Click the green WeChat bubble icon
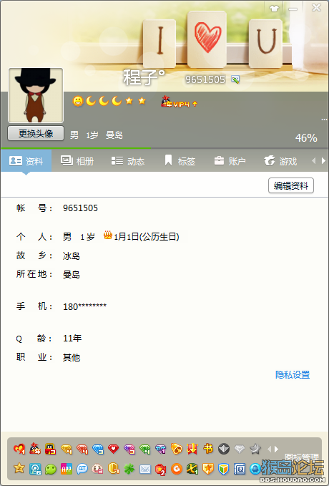This screenshot has width=329, height=486. [51, 469]
